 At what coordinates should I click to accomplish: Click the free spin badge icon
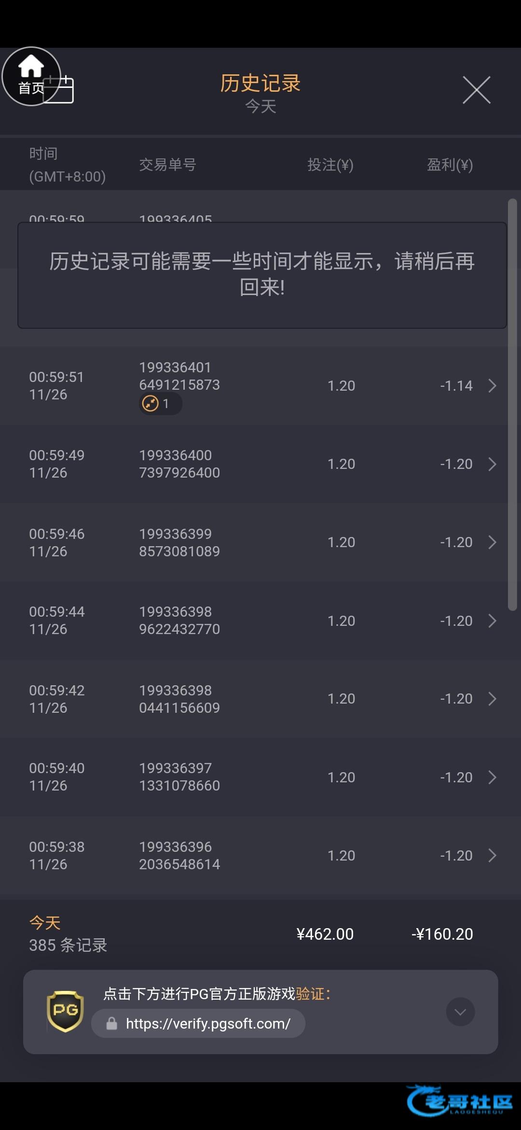coord(151,403)
